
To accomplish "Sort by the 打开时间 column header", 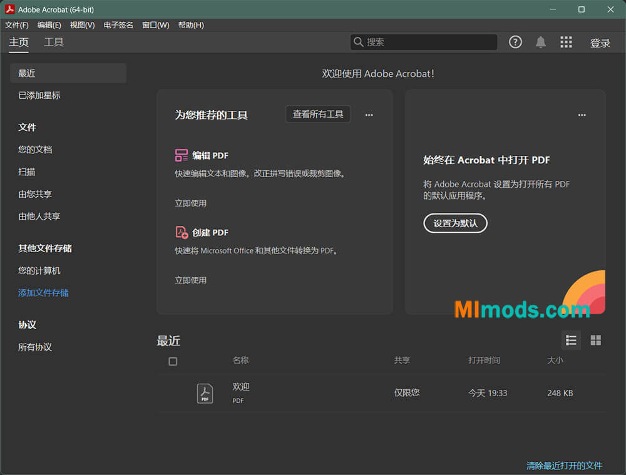I will point(484,360).
